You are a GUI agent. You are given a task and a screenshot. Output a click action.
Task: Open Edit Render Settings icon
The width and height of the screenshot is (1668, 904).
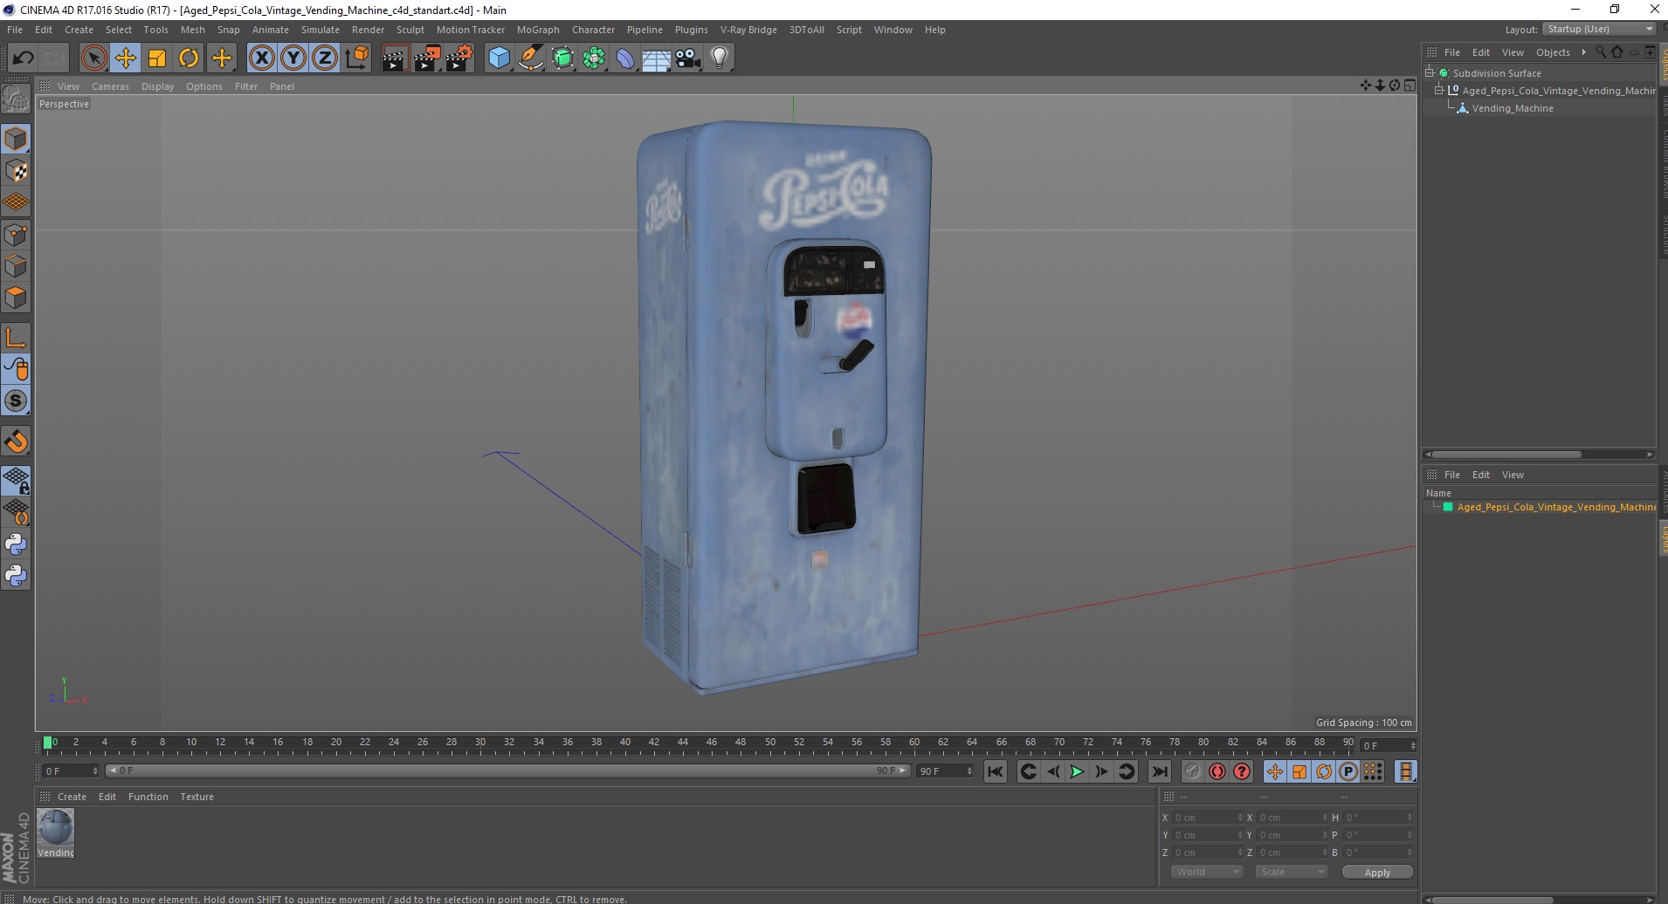click(459, 58)
